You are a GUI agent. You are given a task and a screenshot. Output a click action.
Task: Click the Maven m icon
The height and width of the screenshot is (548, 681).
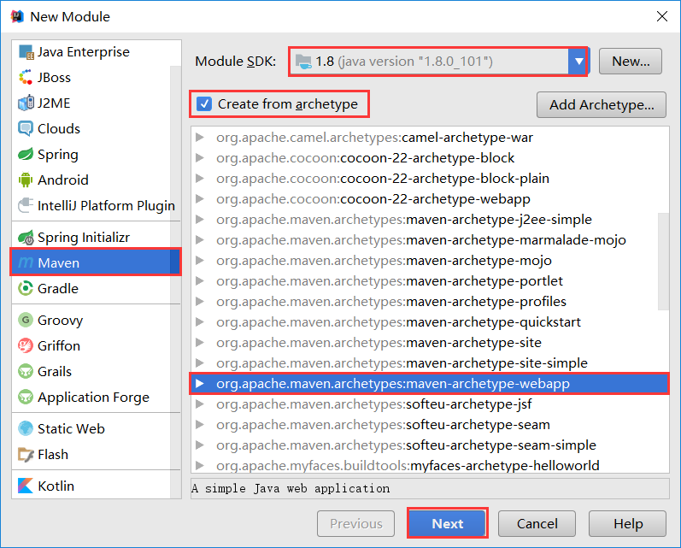pos(26,262)
